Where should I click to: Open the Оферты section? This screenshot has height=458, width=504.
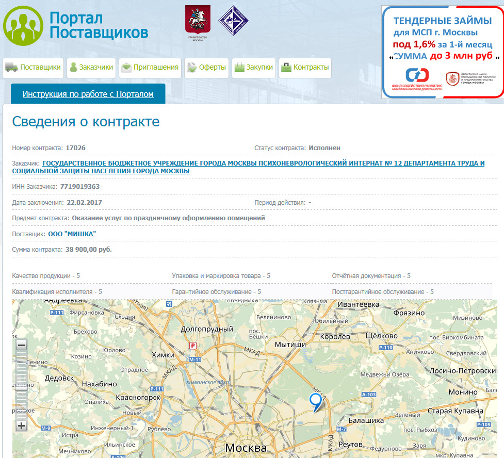coord(206,68)
